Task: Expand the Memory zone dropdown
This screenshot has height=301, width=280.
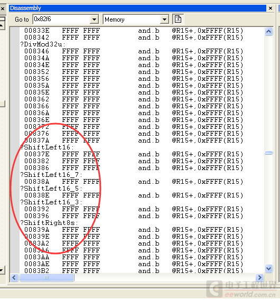Action: [164, 20]
